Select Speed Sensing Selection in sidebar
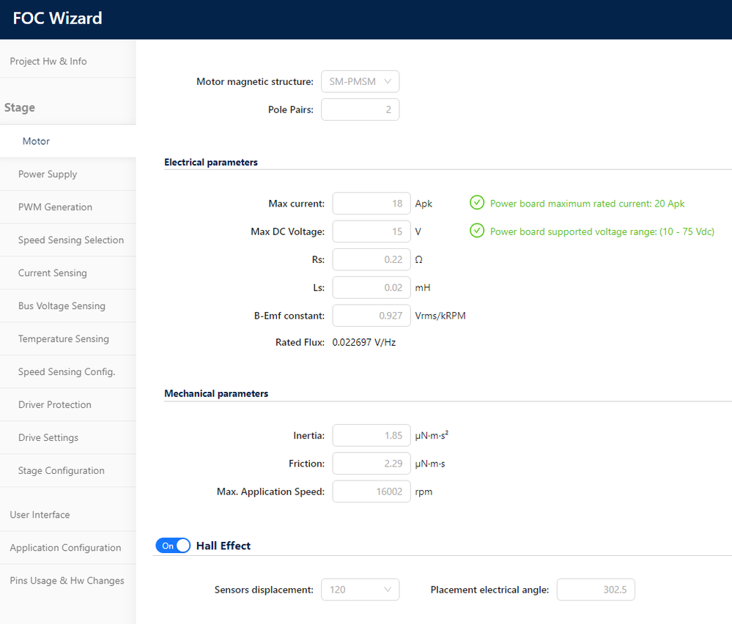Image resolution: width=732 pixels, height=624 pixels. coord(70,240)
